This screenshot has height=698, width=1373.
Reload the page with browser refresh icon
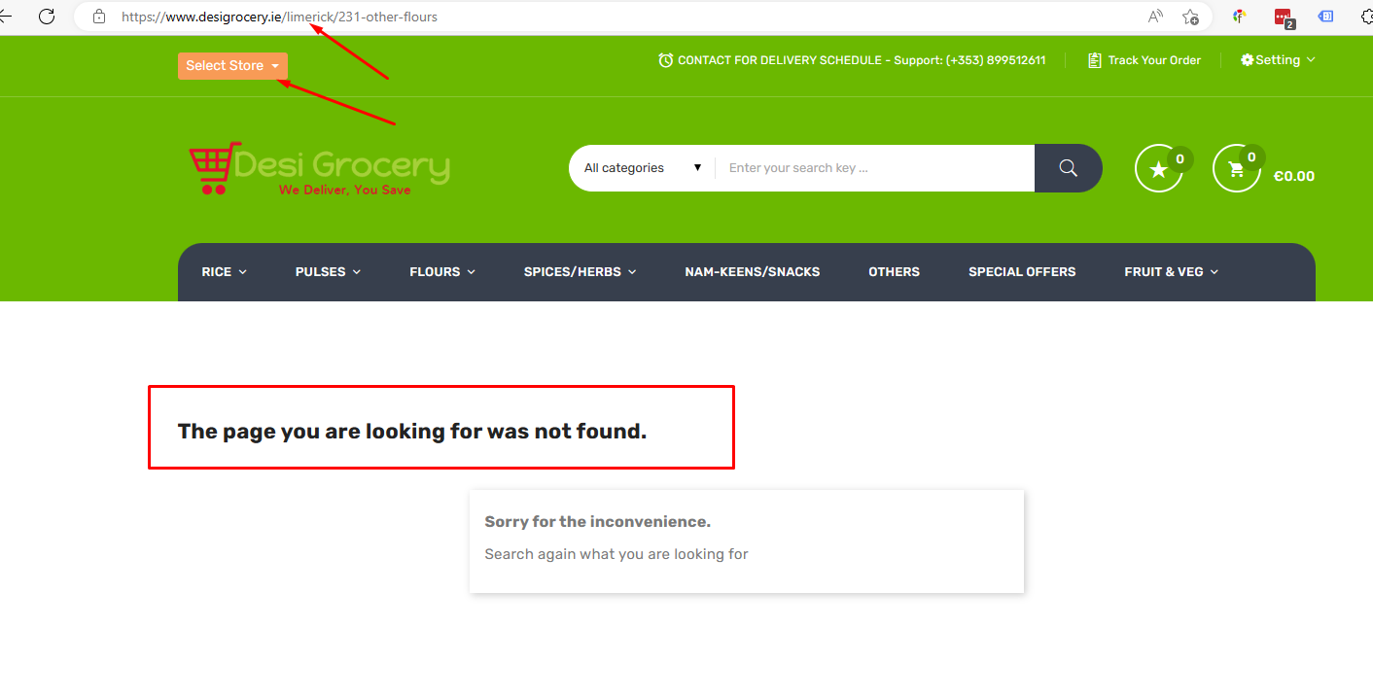[47, 17]
